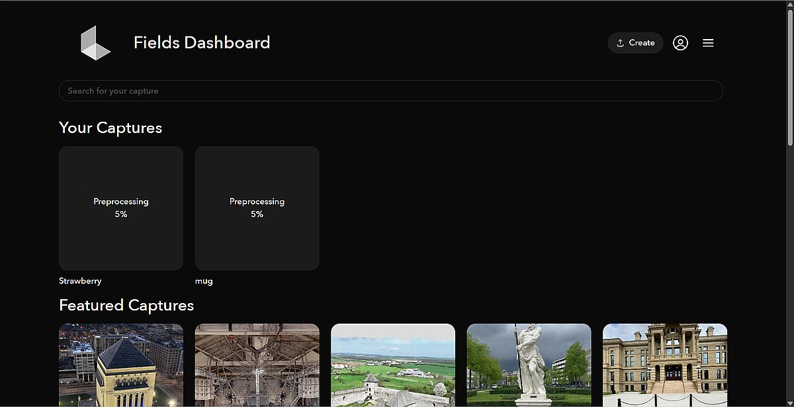Click the Create upload button

tap(635, 43)
